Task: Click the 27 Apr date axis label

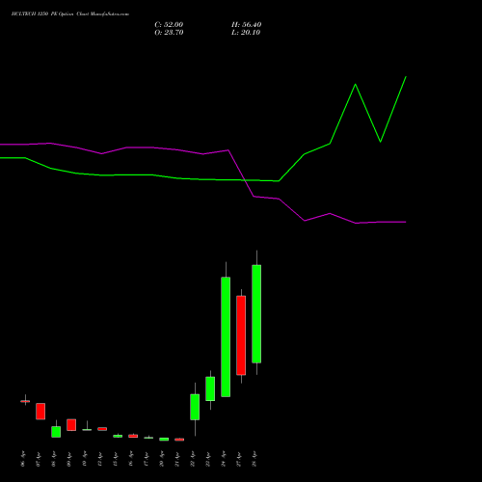Action: (x=239, y=459)
